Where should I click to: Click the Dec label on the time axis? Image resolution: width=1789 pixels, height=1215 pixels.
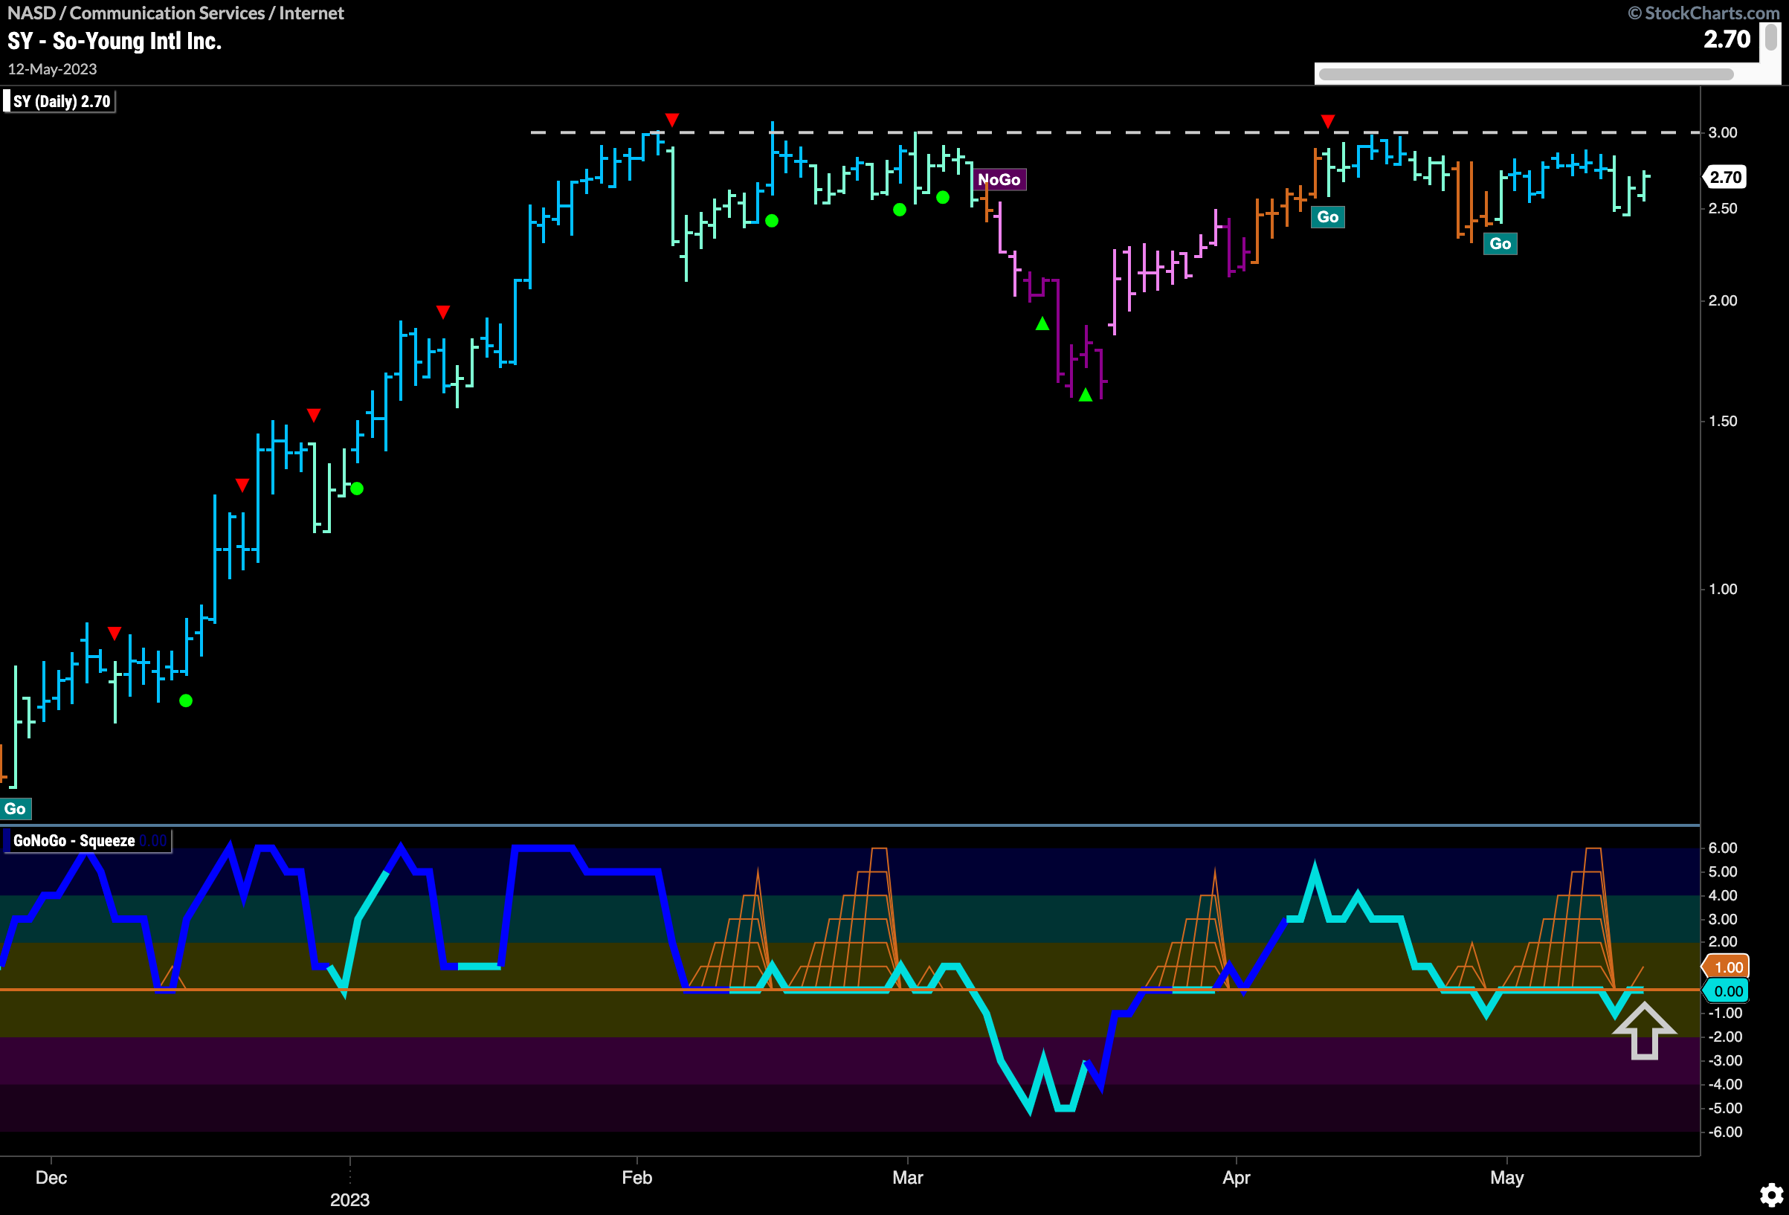point(51,1177)
